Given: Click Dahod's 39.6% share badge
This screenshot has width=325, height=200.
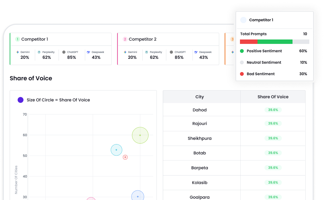Looking at the screenshot, I should tap(273, 110).
